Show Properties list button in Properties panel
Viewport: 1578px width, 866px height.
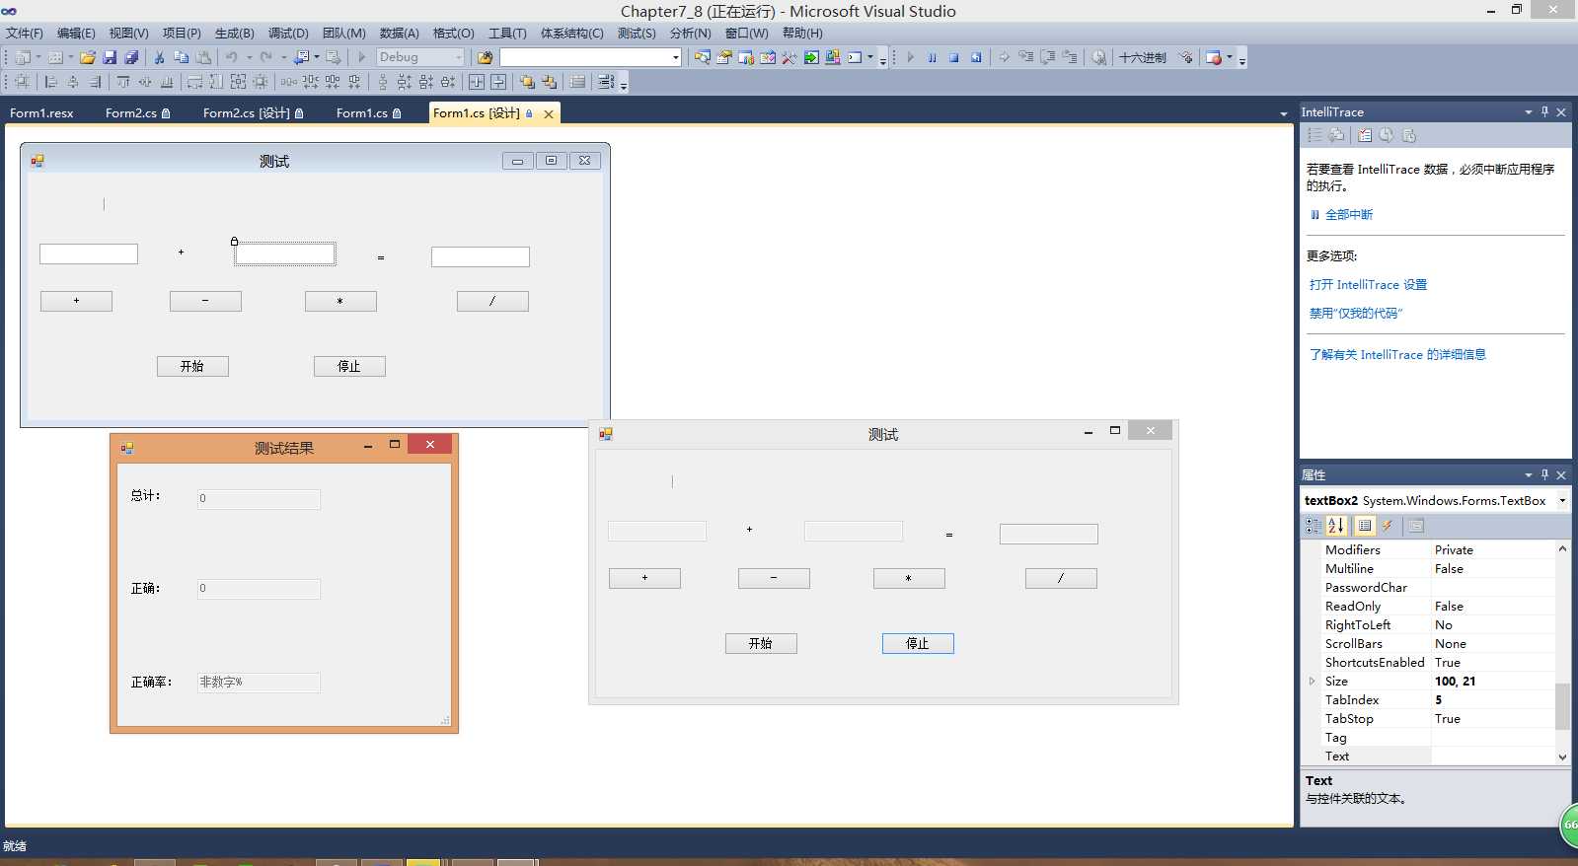click(1365, 526)
